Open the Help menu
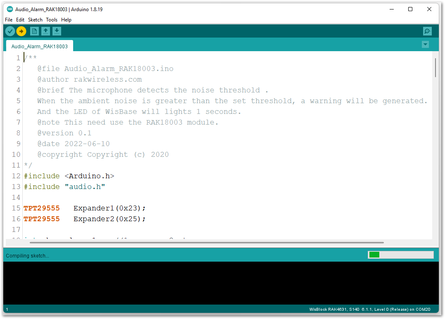Viewport: 445px width, 319px height. point(66,20)
